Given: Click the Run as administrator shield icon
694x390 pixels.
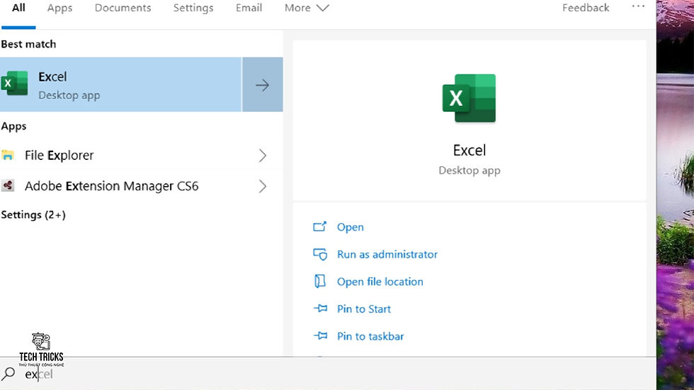Looking at the screenshot, I should coord(319,254).
